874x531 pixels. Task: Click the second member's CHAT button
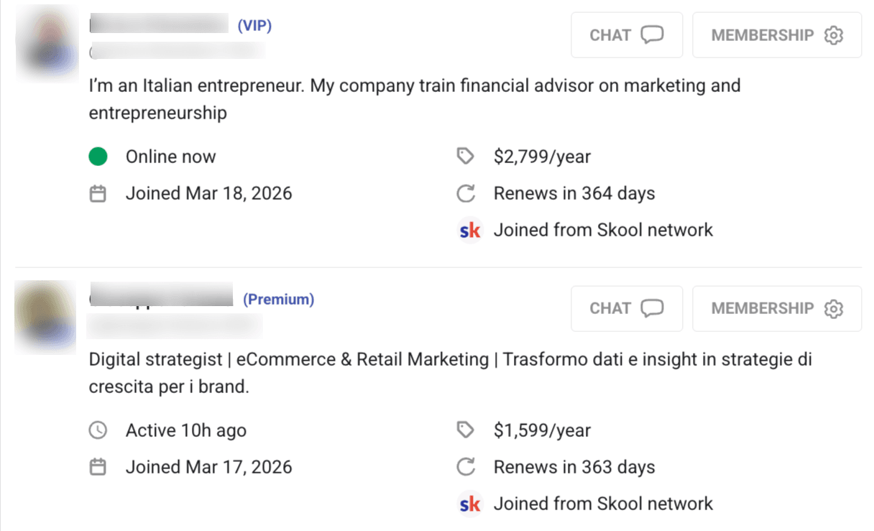pyautogui.click(x=626, y=308)
